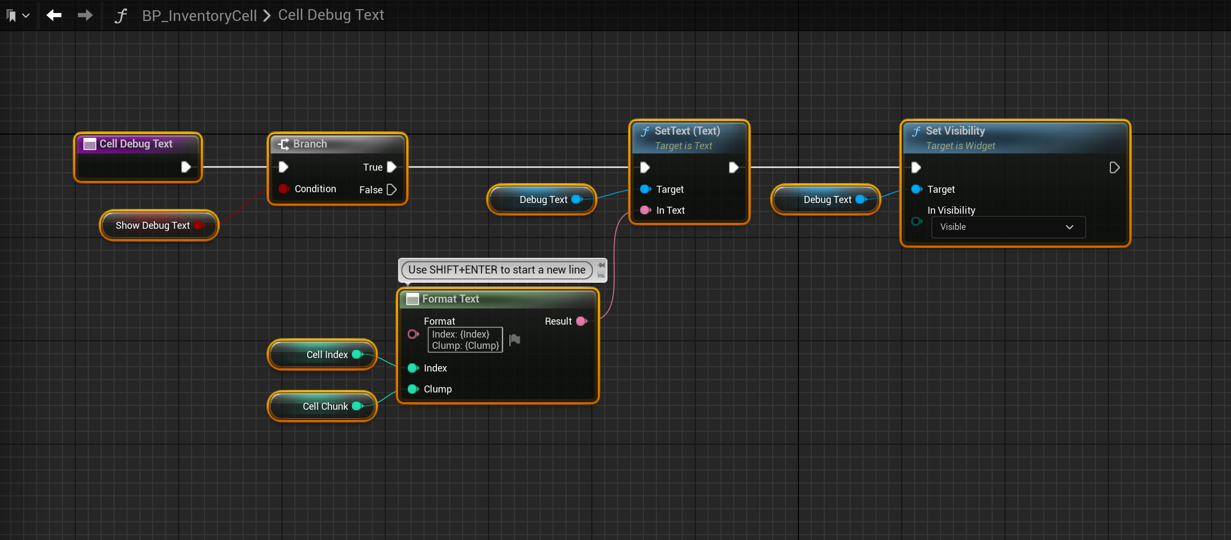This screenshot has width=1231, height=540.
Task: Click the bookmarks icon in the toolbar
Action: point(11,16)
